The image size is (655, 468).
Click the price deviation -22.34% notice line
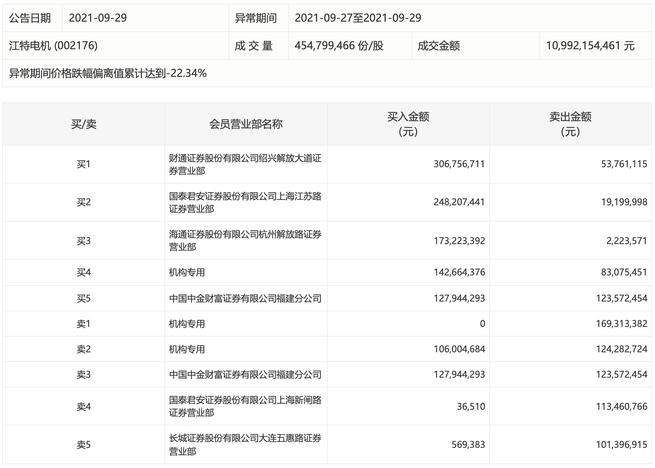108,74
